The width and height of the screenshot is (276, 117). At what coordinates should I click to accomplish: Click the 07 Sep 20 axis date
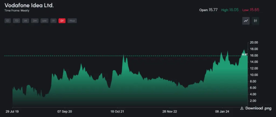coord(65,112)
